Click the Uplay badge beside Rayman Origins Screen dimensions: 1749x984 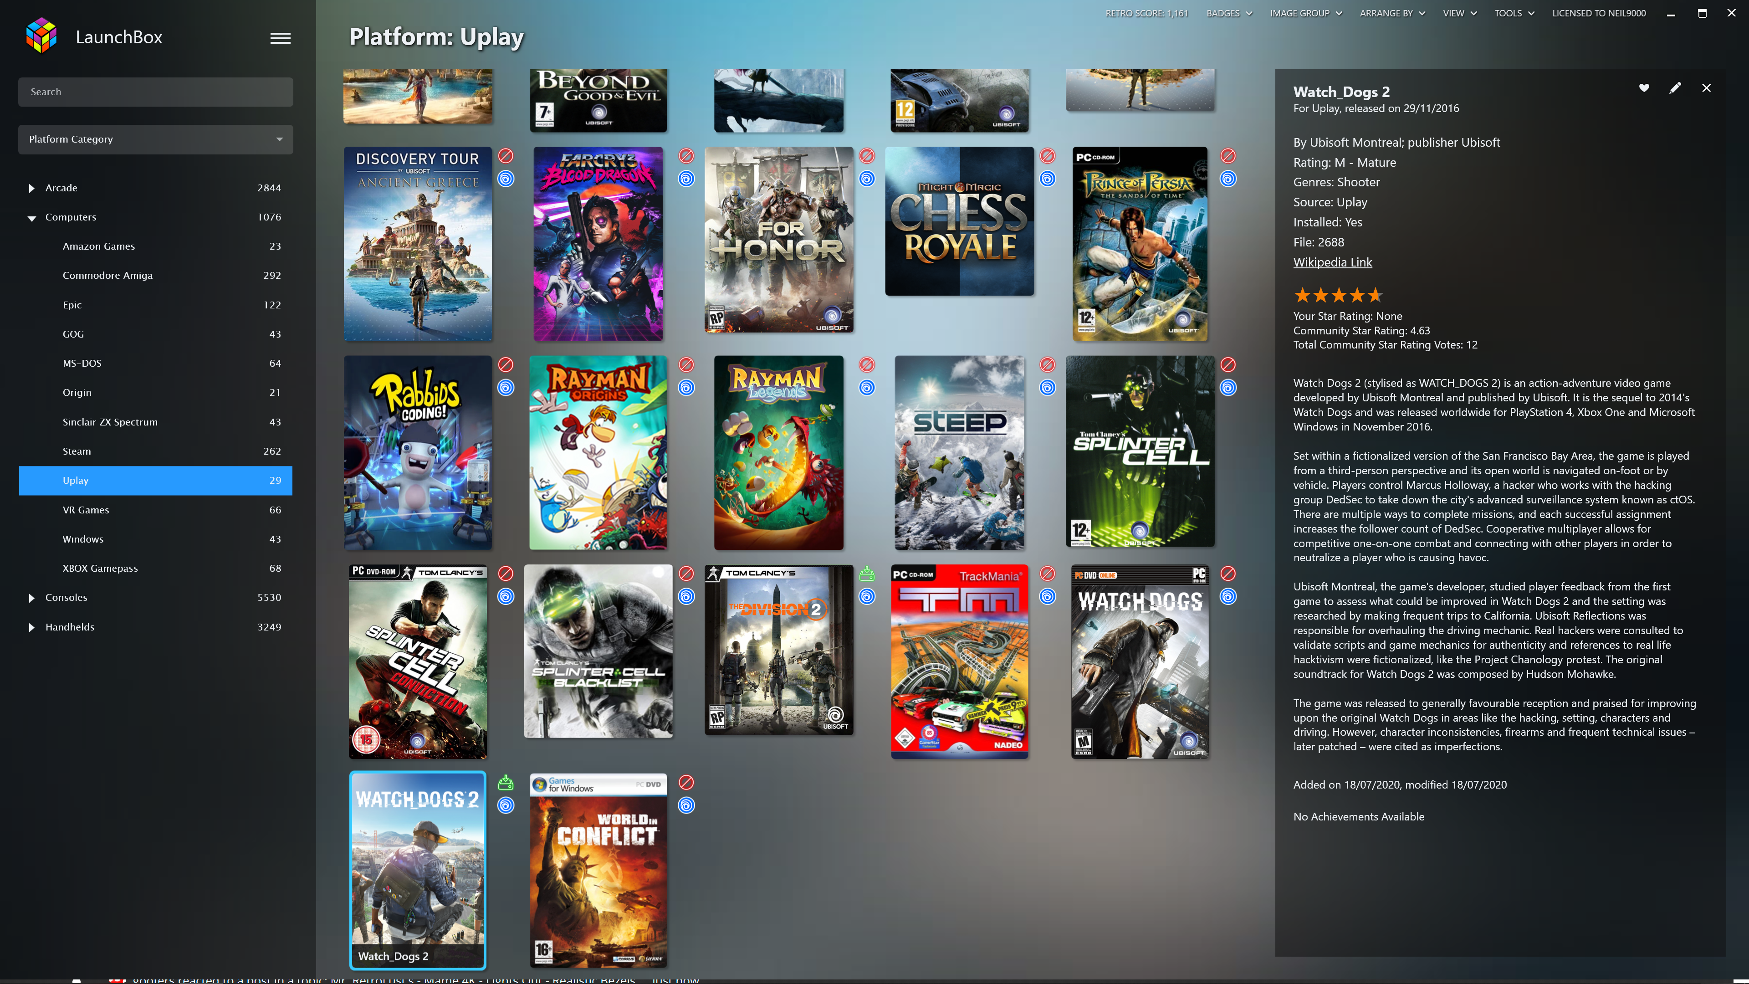686,388
